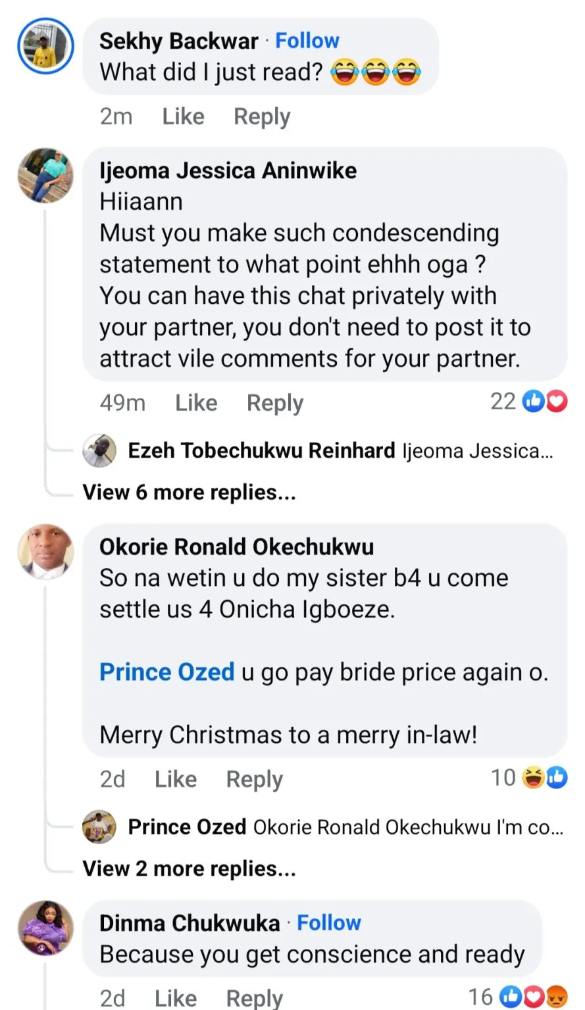View reactions on Okorie Ronald's comment
This screenshot has height=1010, width=585.
click(529, 778)
